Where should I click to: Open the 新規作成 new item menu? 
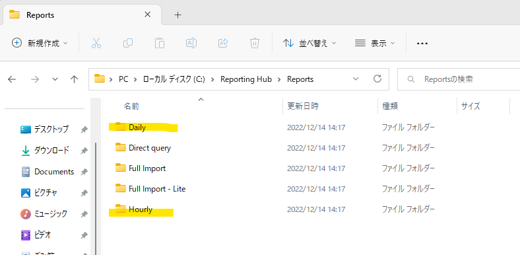point(40,43)
